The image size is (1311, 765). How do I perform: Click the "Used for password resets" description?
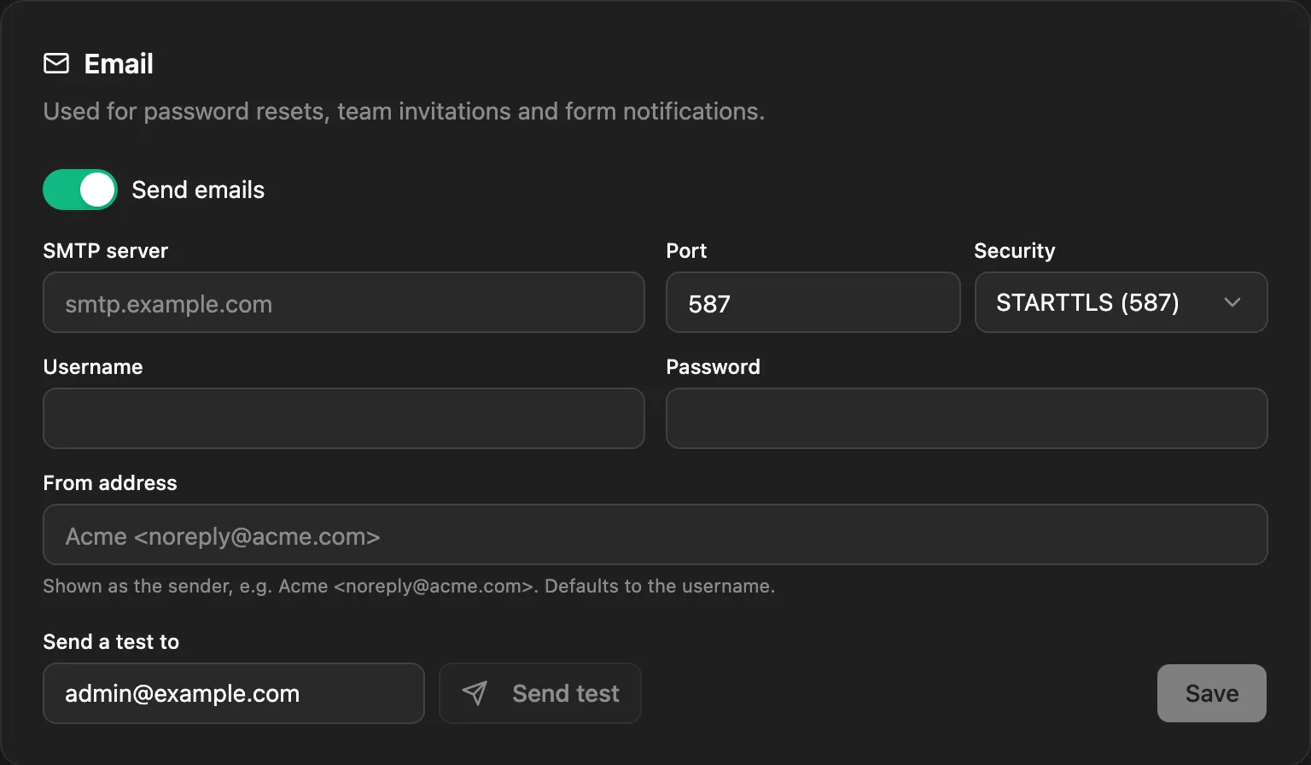(x=404, y=112)
